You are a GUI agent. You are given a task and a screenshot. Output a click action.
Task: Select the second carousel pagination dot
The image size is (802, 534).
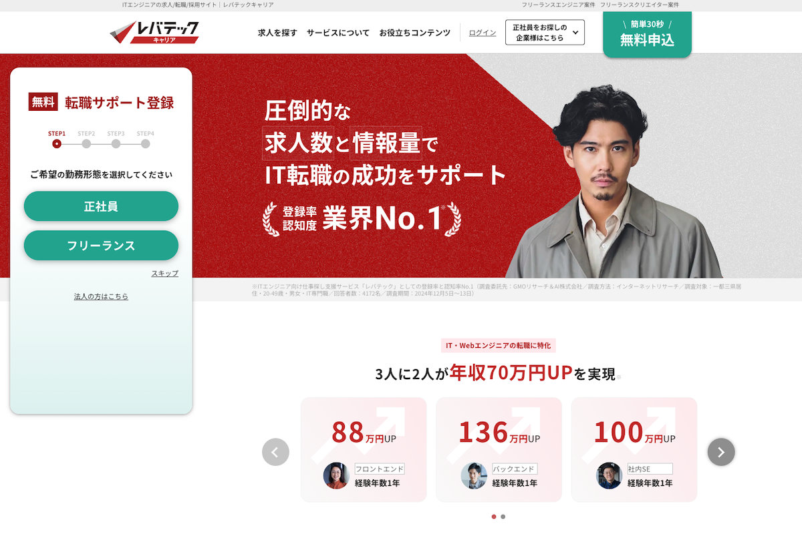tap(503, 517)
